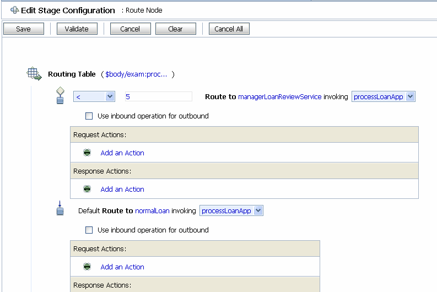Click the Validate button
The width and height of the screenshot is (437, 292).
tap(77, 29)
